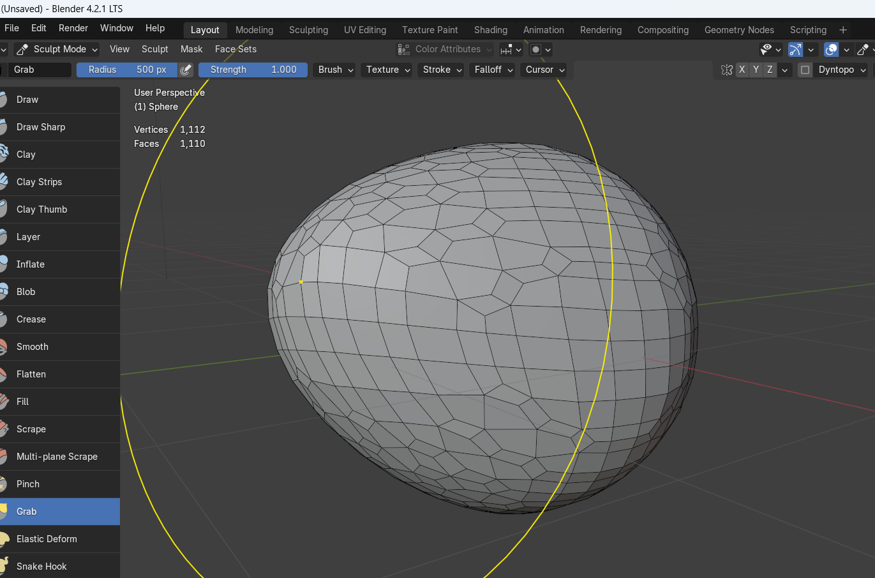Viewport: 875px width, 578px height.
Task: Switch to the Shading workspace tab
Action: (491, 30)
